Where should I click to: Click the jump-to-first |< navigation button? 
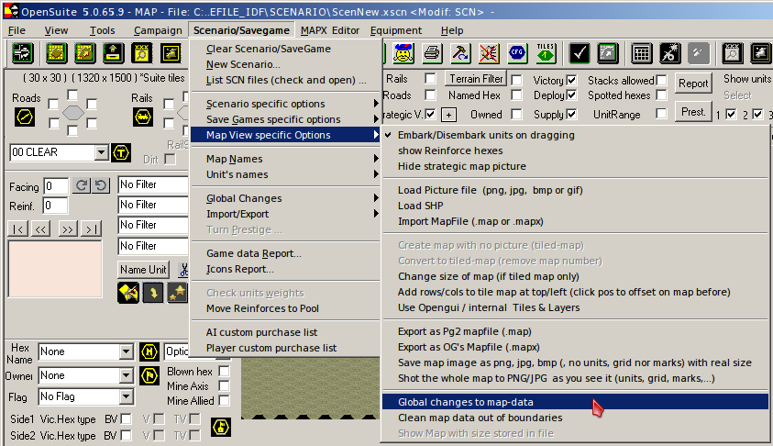17,229
